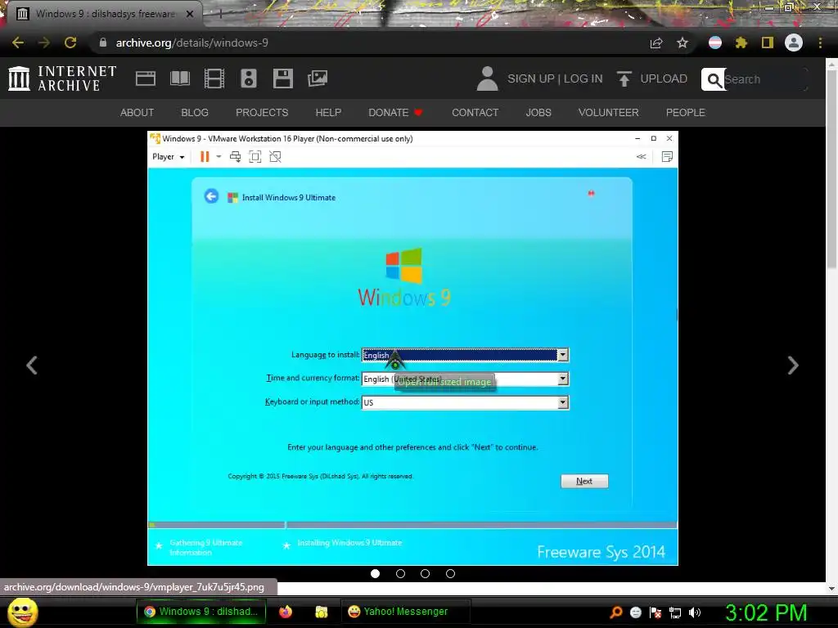Toggle the browser side panel icon
This screenshot has height=628, width=838.
tap(768, 43)
